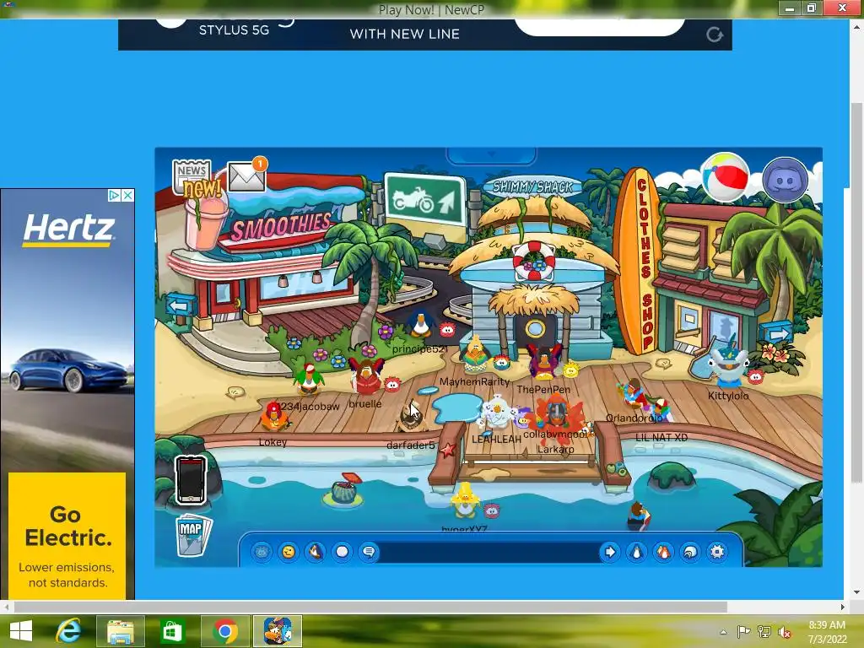The image size is (864, 648).
Task: Launch Internet Explorer from taskbar
Action: [x=69, y=631]
